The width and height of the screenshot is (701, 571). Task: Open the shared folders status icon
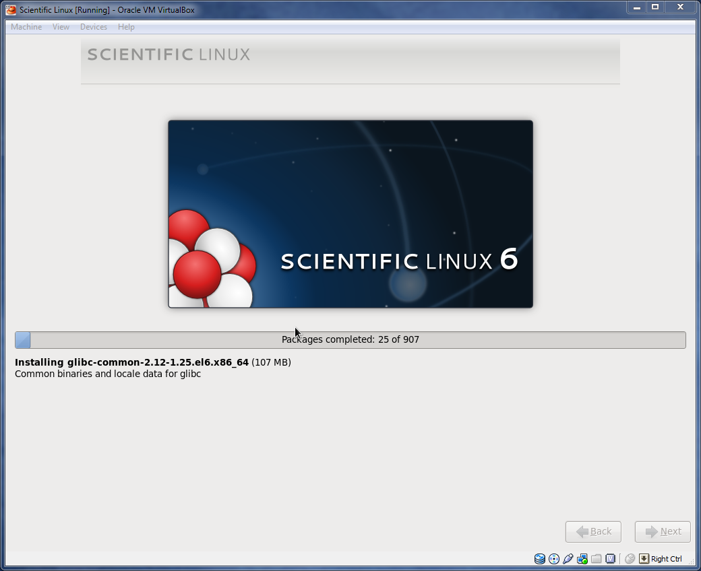597,558
